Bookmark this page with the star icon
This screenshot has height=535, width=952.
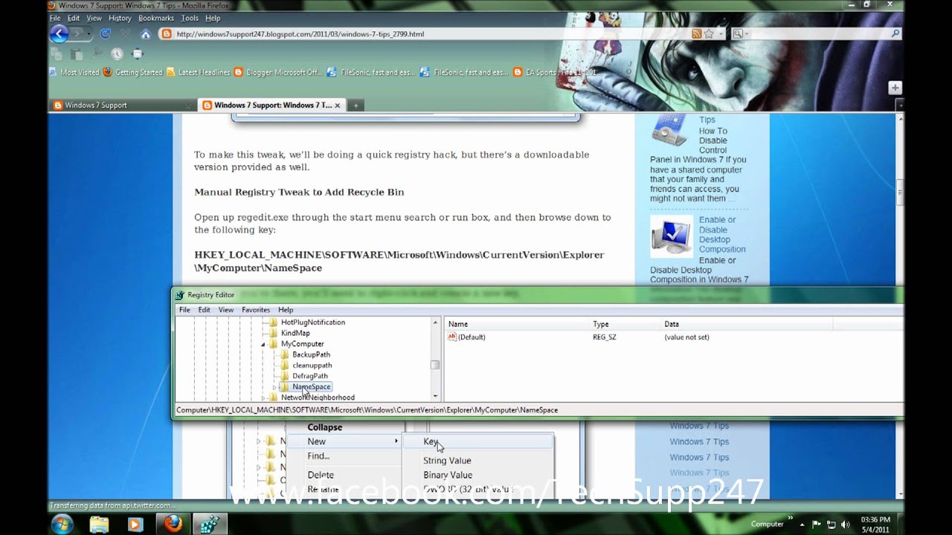pyautogui.click(x=709, y=33)
